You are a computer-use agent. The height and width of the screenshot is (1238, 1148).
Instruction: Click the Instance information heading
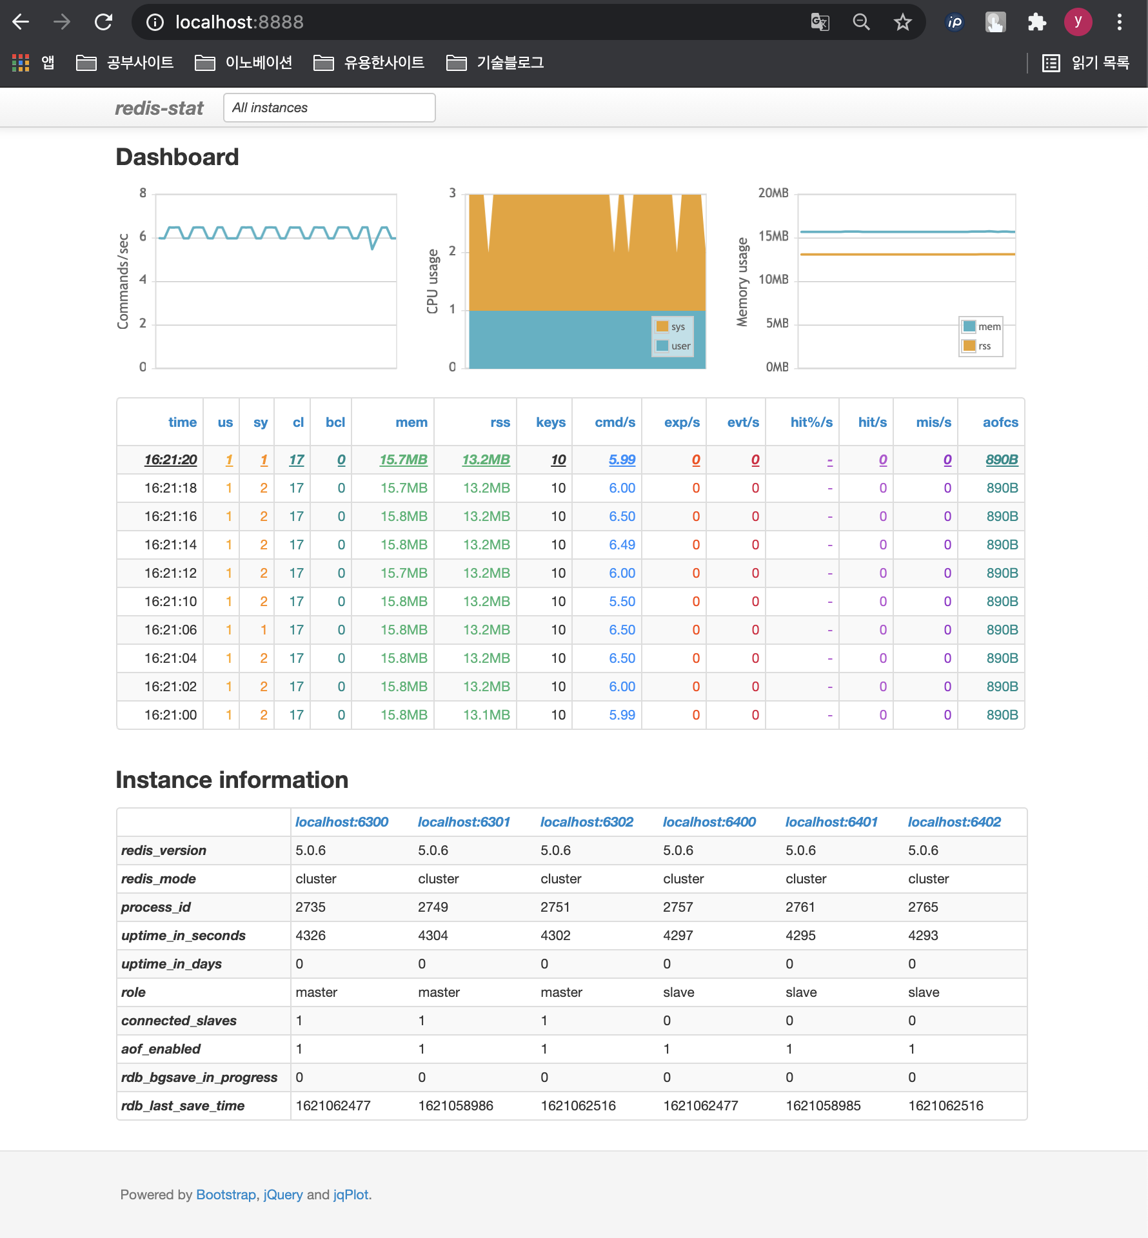click(232, 780)
